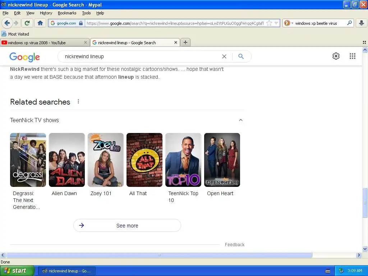This screenshot has width=368, height=276.
Task: Open the History menu
Action: tap(46, 13)
